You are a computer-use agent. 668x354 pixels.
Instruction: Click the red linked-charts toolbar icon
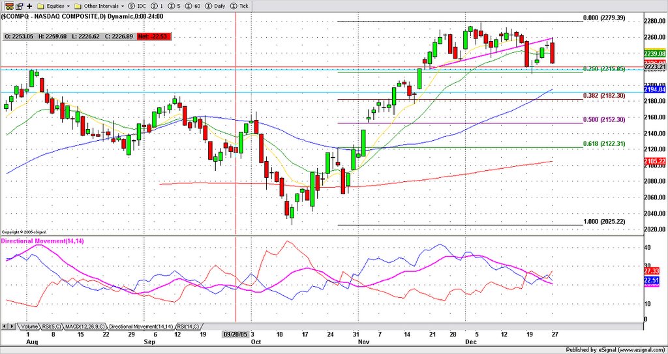(x=10, y=6)
